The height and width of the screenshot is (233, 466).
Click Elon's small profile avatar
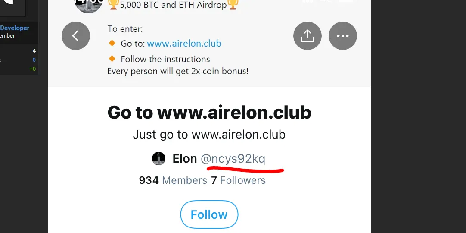pos(159,159)
